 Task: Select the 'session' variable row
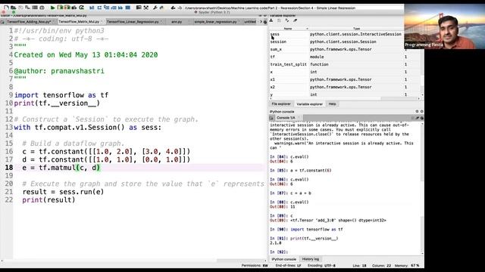pyautogui.click(x=336, y=42)
